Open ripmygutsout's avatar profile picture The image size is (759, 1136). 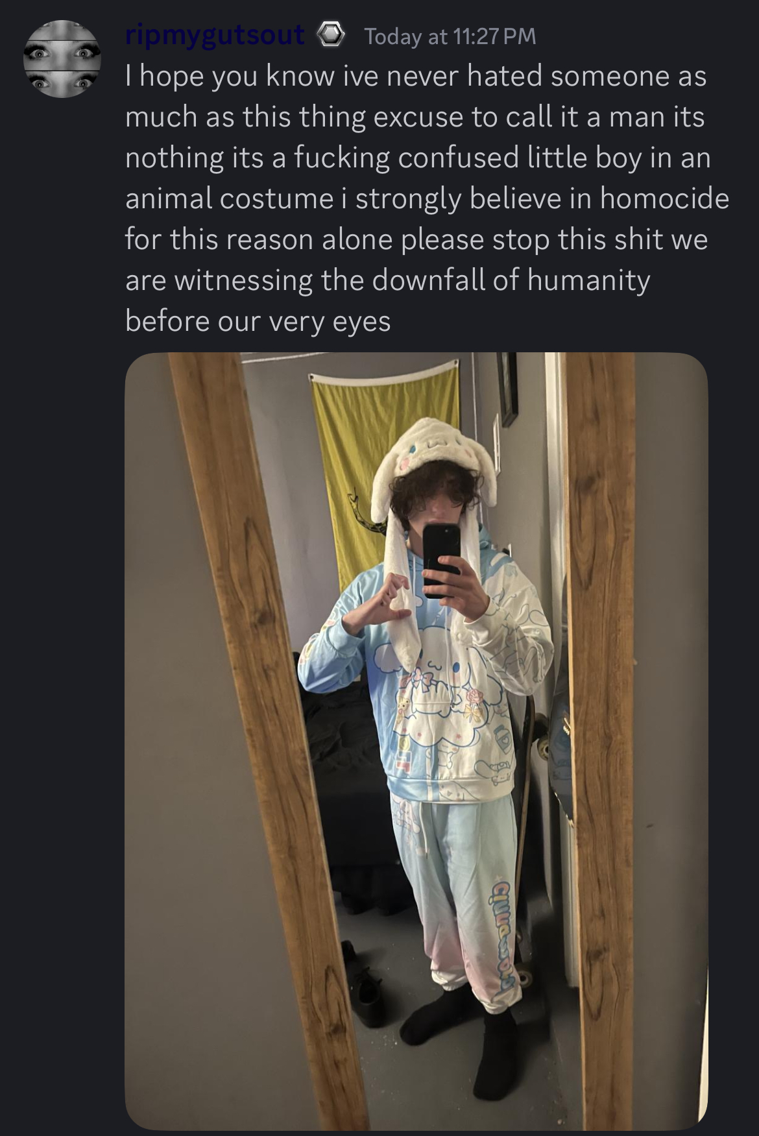[x=62, y=59]
